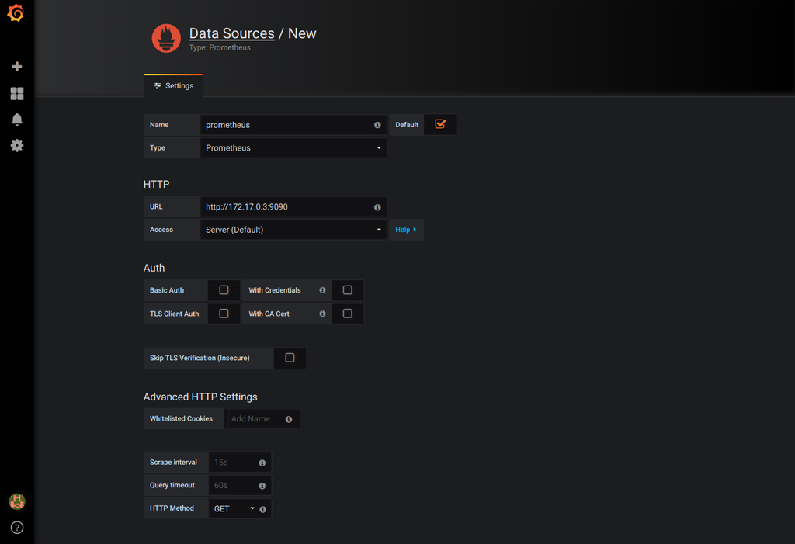The width and height of the screenshot is (795, 544).
Task: Uncheck the Default data source checkbox
Action: click(x=440, y=124)
